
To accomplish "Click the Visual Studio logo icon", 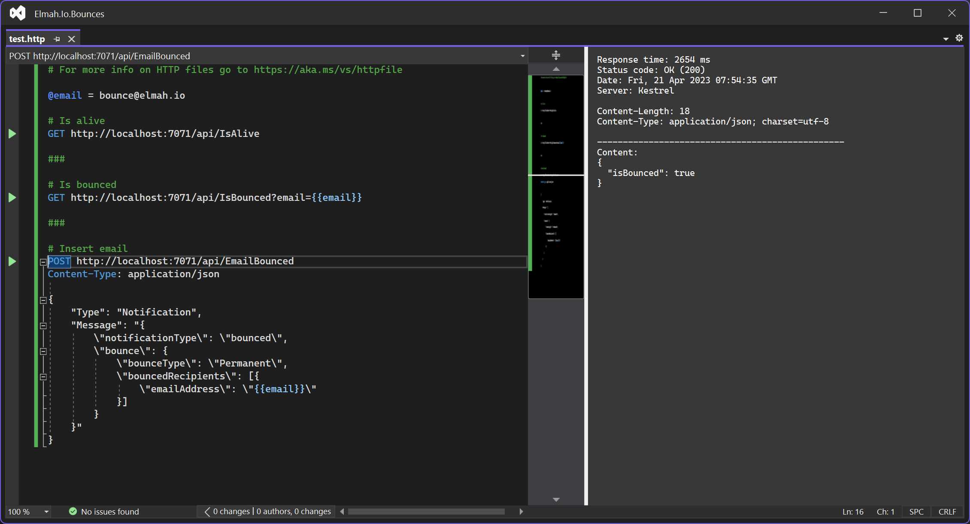I will pos(18,13).
